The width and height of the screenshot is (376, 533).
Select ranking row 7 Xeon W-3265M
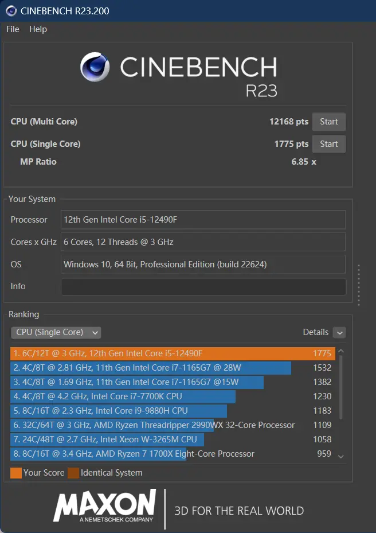click(173, 439)
